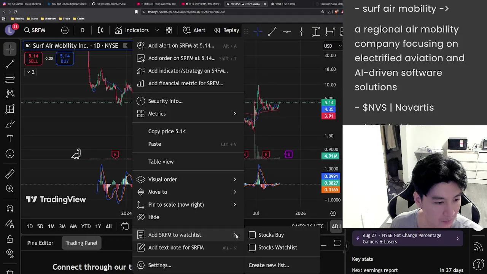Switch to the Trading Panel tab
The width and height of the screenshot is (487, 274).
pos(81,243)
